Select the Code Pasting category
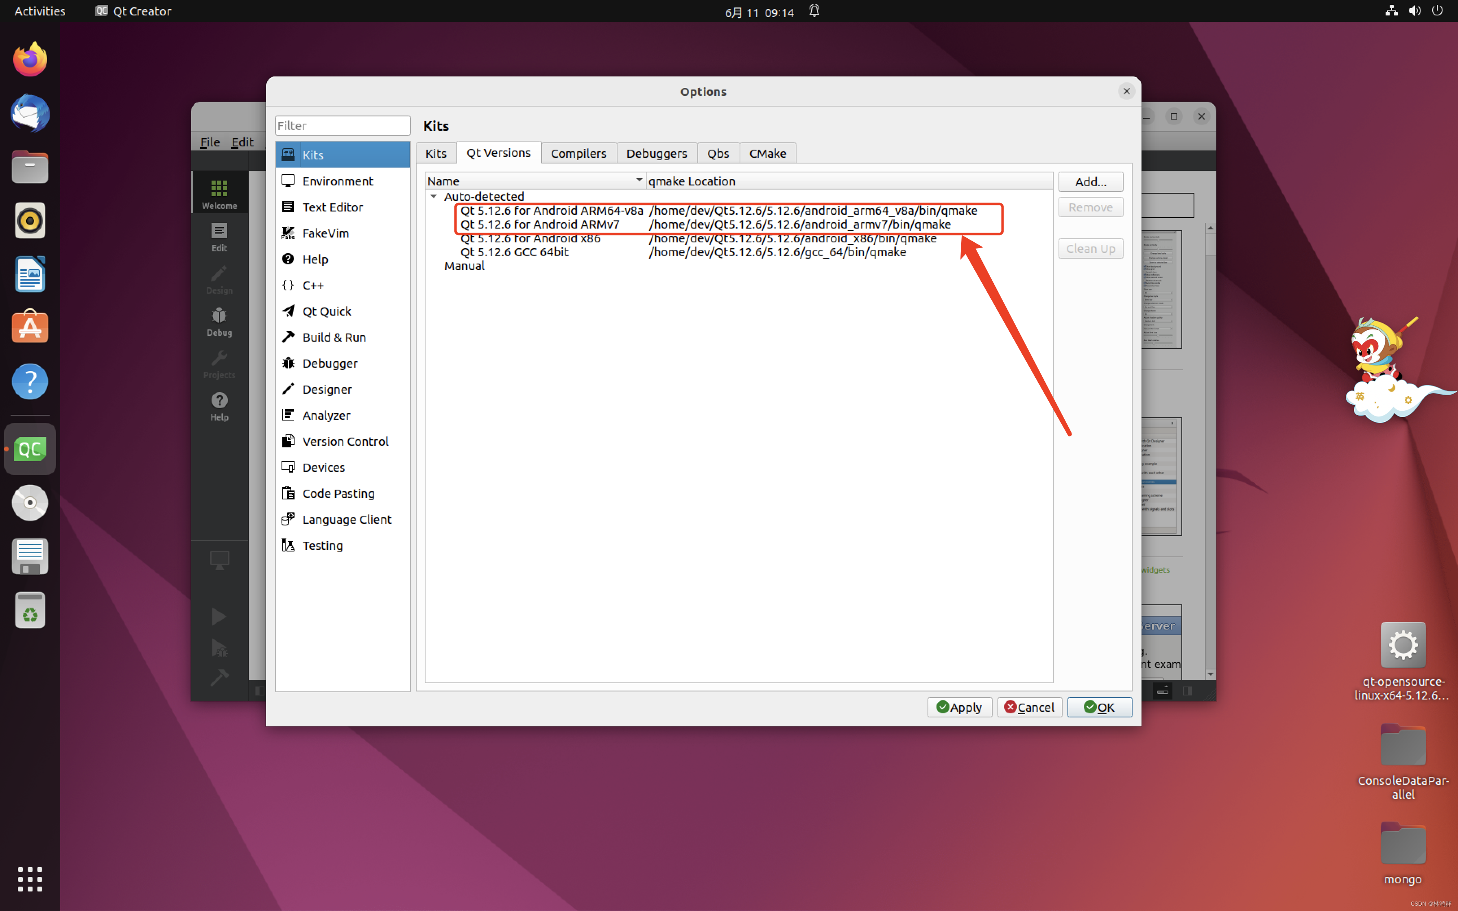 pos(338,493)
